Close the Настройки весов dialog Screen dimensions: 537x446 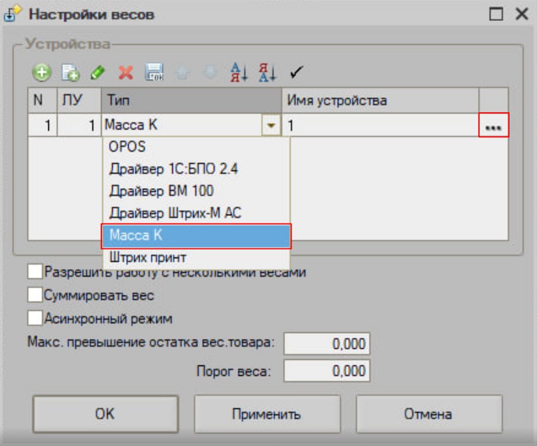pos(521,14)
